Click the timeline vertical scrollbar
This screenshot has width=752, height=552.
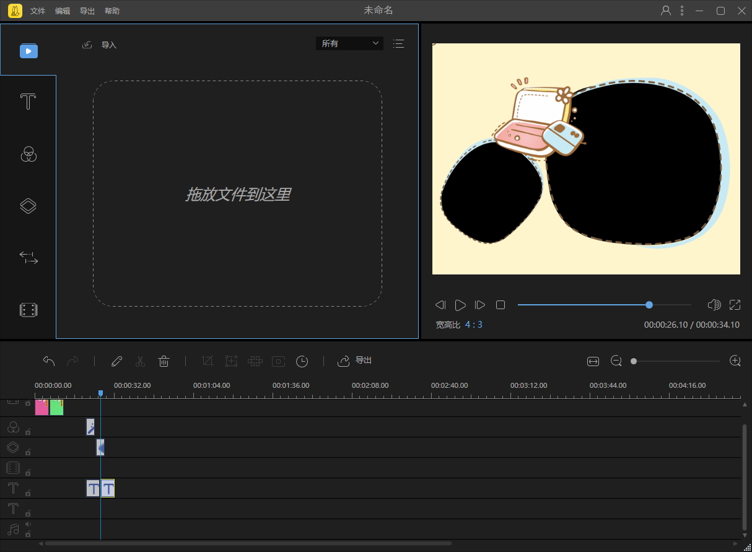745,477
